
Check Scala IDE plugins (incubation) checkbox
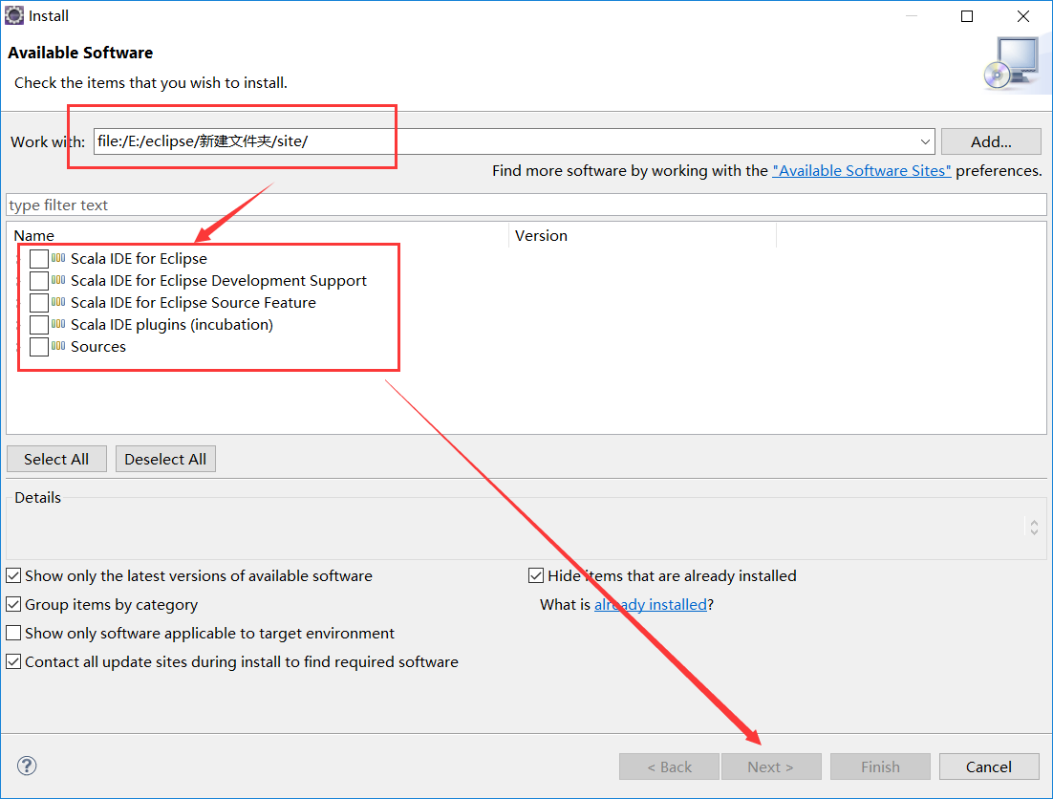point(39,325)
